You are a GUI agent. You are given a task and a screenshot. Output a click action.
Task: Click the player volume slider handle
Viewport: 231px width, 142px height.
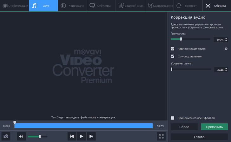click(40, 136)
